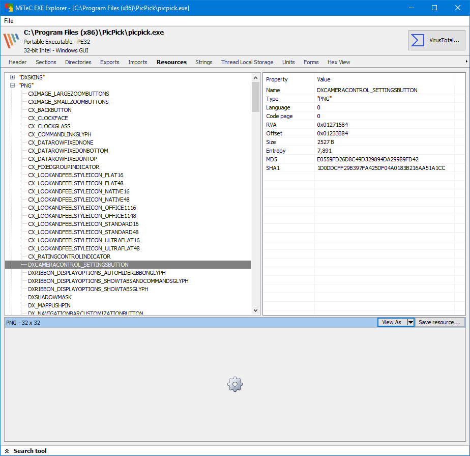The image size is (470, 456).
Task: Select CX_LOOKANDFEELSTYLEICON_NATIVE48 resource
Action: 78,199
